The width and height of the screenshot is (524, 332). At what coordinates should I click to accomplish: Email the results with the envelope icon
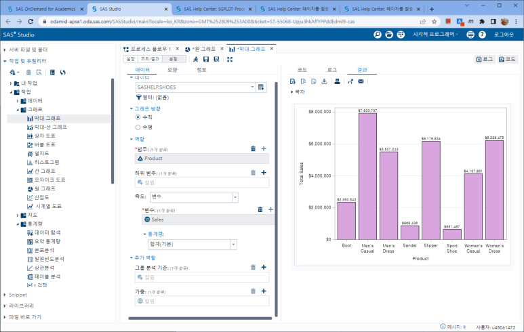pyautogui.click(x=361, y=81)
